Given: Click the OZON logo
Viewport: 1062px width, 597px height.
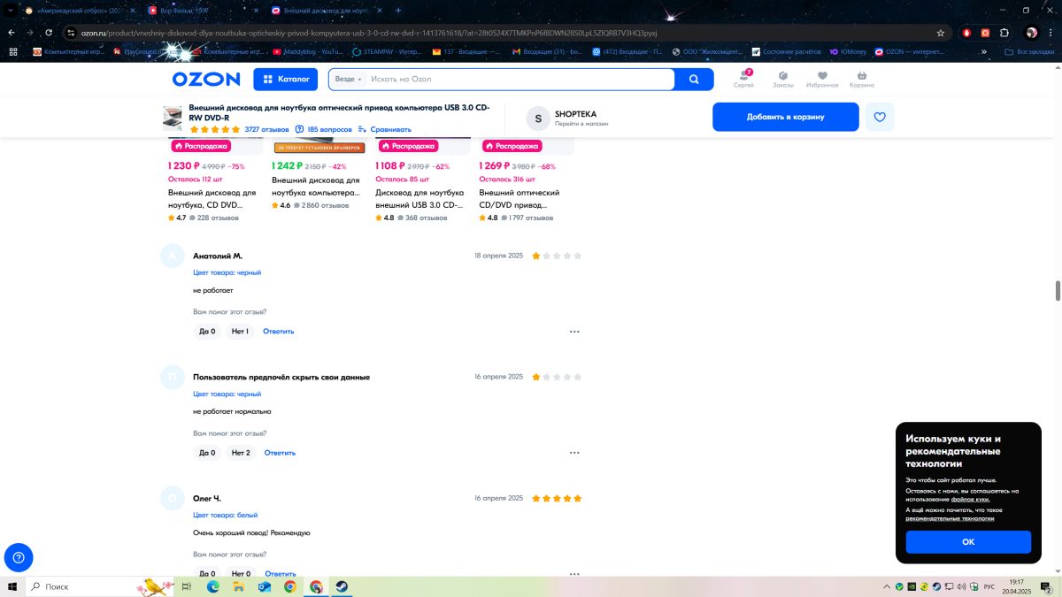Looking at the screenshot, I should [206, 79].
